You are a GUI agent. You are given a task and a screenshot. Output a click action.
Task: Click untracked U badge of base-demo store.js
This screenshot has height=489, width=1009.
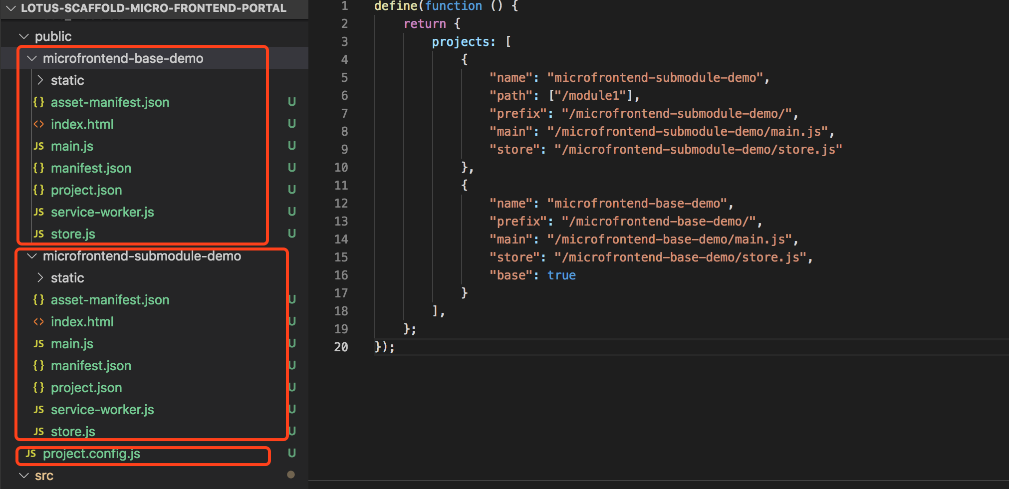[x=292, y=234]
